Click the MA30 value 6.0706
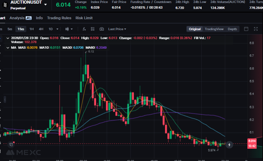263x161 pixels. click(78, 48)
